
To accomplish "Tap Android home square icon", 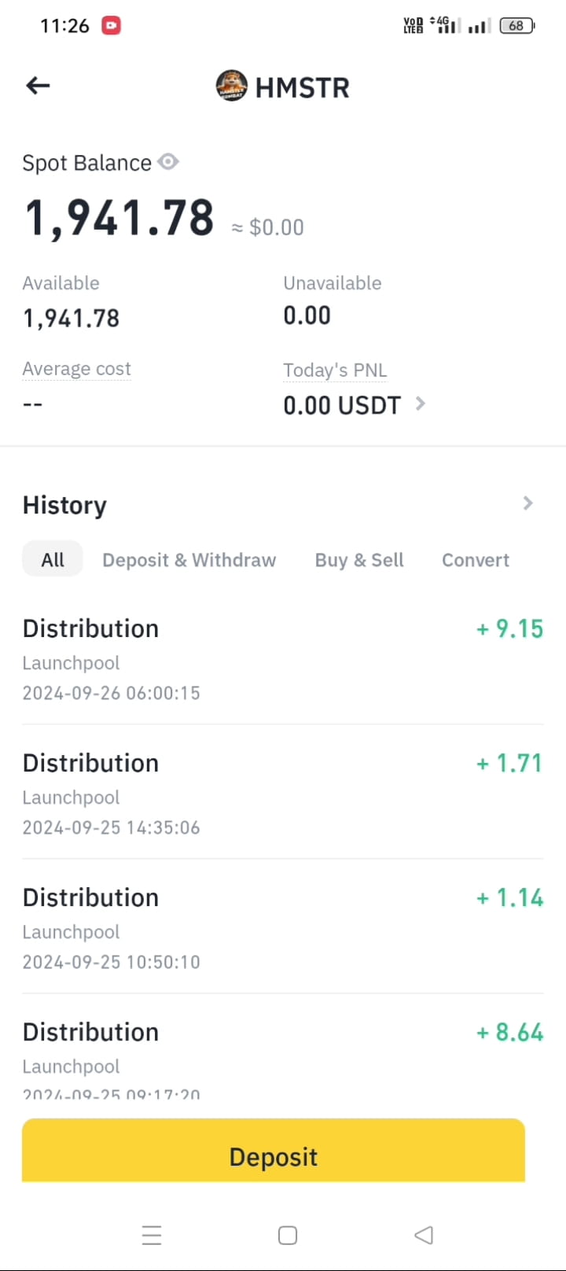I will [288, 1236].
